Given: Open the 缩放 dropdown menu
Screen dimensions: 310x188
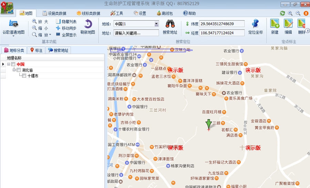Looking at the screenshot, I should pyautogui.click(x=42, y=34).
